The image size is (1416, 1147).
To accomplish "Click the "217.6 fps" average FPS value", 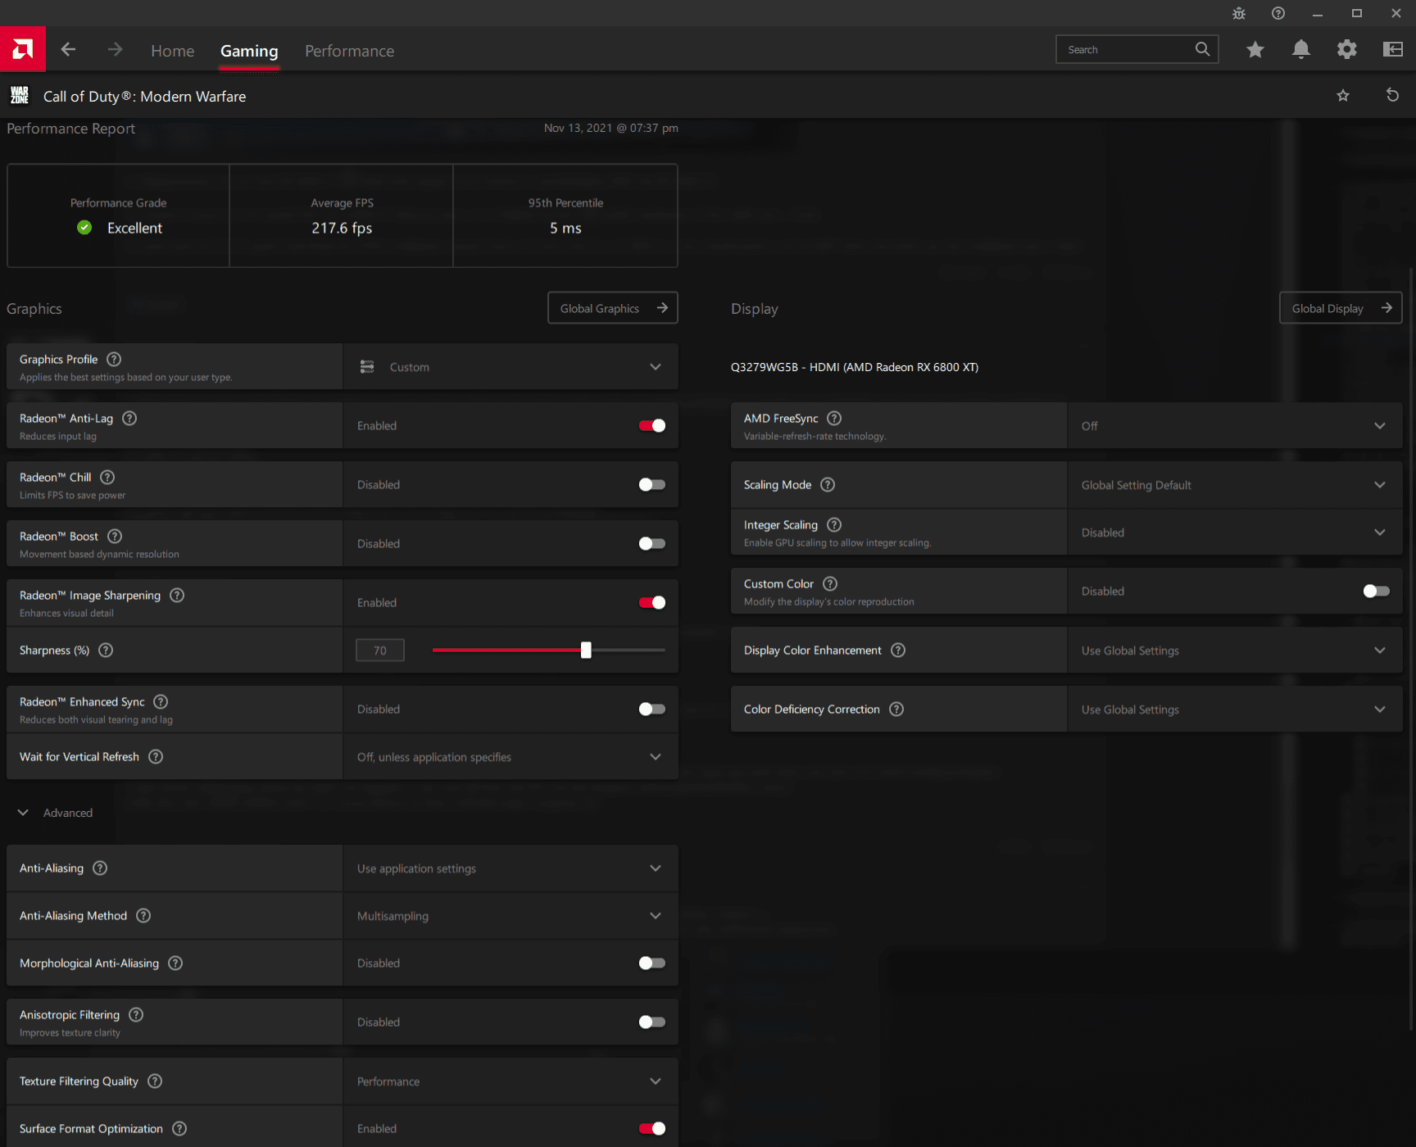I will click(x=342, y=228).
